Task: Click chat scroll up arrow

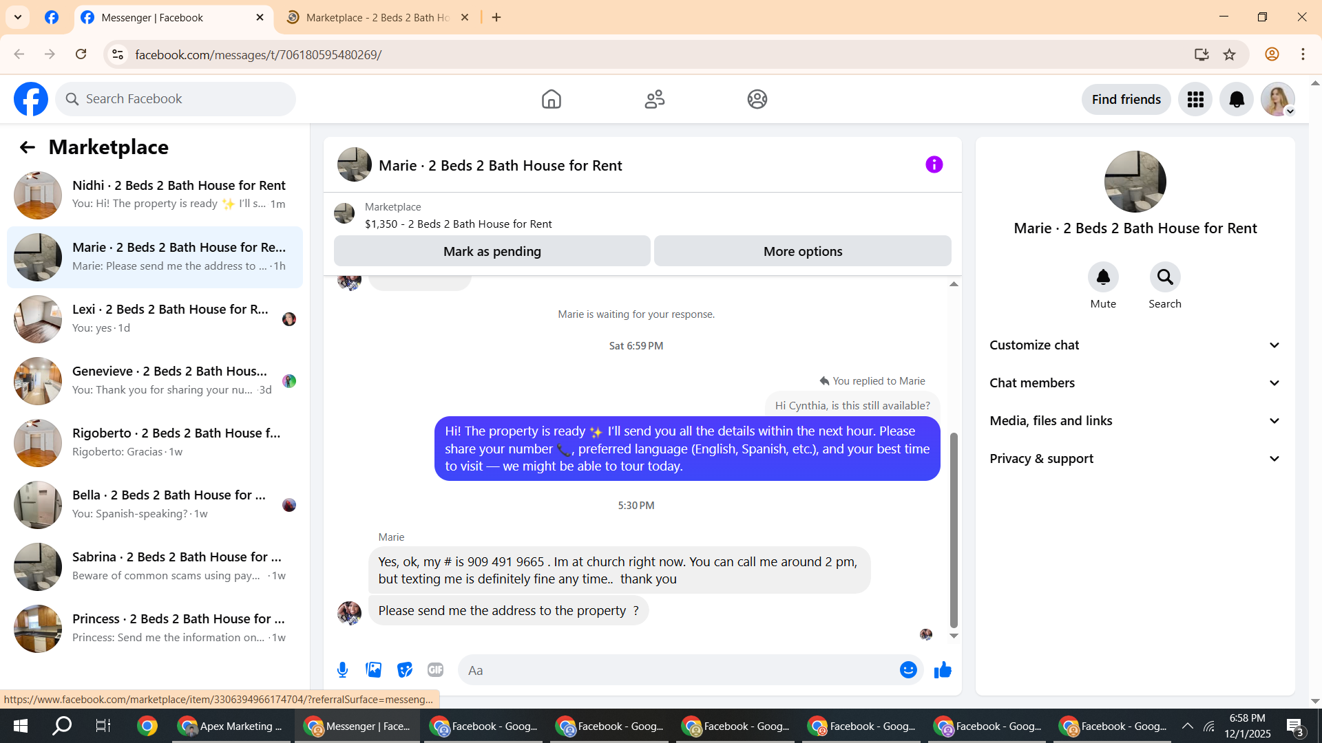Action: pos(954,284)
